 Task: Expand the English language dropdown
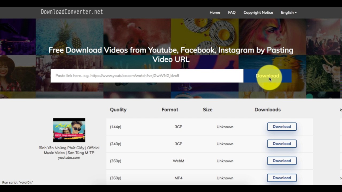pyautogui.click(x=289, y=13)
